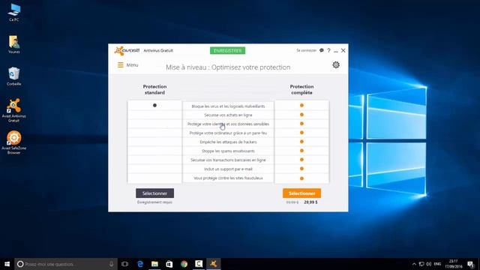Open the taskbar clock and date
Image resolution: width=480 pixels, height=270 pixels.
click(453, 264)
